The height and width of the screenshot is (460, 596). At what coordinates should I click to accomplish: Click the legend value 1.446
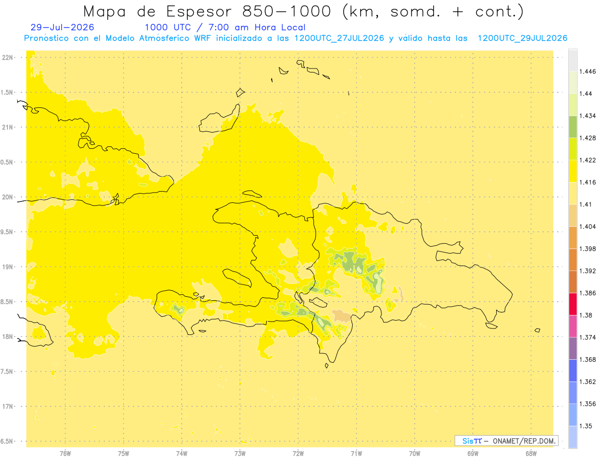click(588, 71)
